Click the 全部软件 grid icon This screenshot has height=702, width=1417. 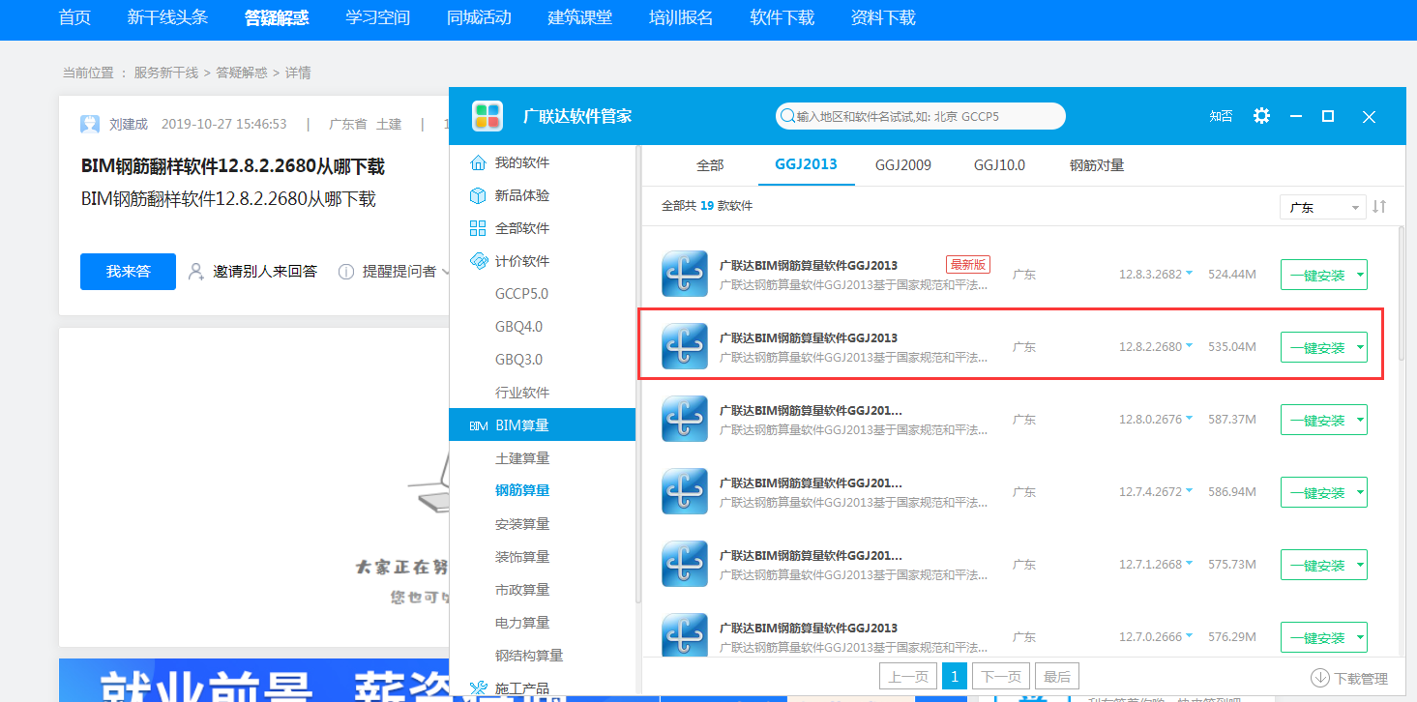[x=478, y=228]
